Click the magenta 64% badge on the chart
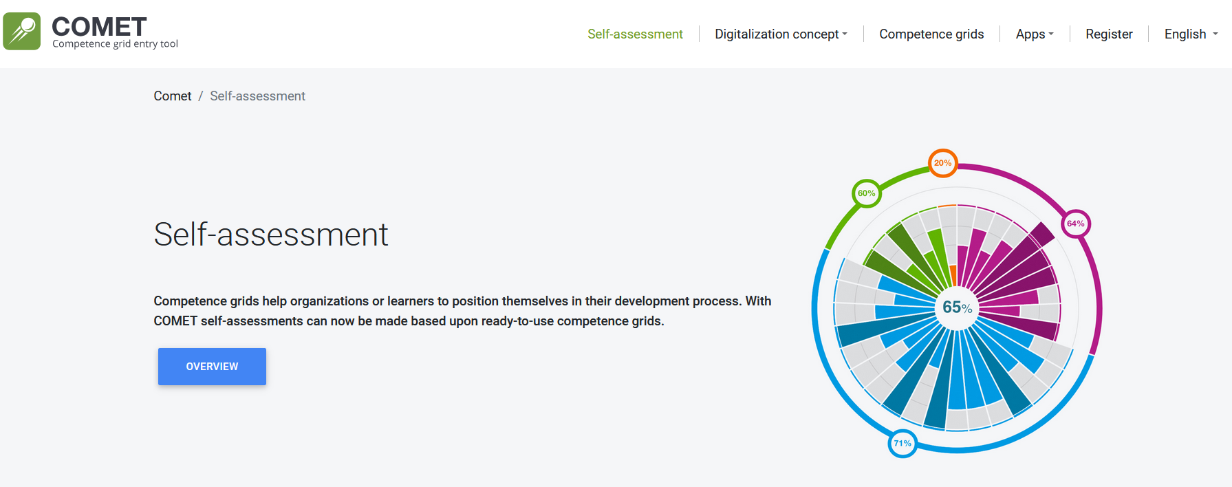 [1076, 224]
